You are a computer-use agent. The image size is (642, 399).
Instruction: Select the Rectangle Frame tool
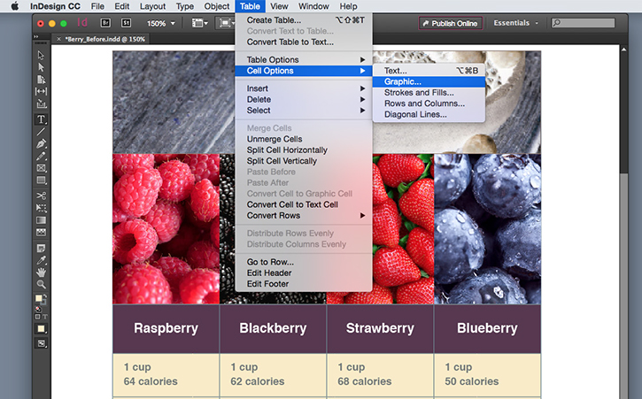pos(41,168)
